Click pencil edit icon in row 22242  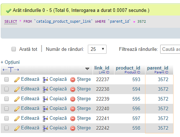point(17,128)
